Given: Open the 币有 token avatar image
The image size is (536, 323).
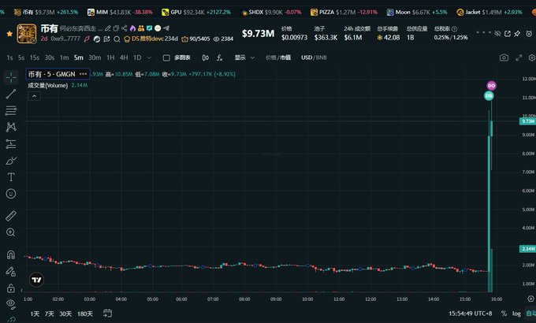Looking at the screenshot, I should click(x=27, y=34).
